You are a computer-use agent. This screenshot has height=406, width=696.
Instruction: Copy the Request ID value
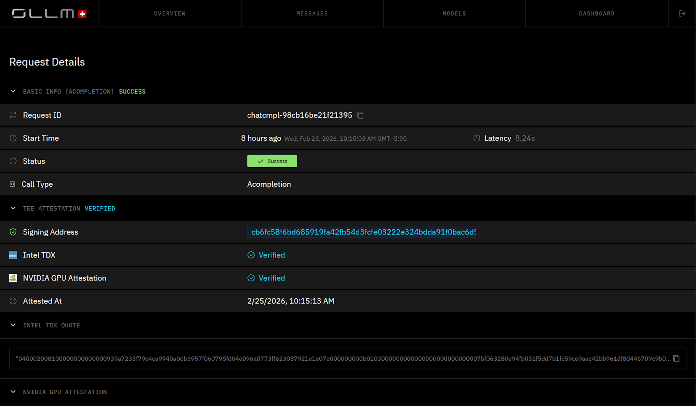coord(360,115)
